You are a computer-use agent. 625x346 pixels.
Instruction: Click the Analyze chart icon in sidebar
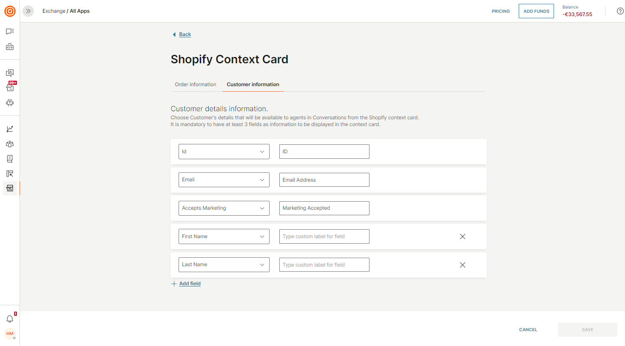10,129
